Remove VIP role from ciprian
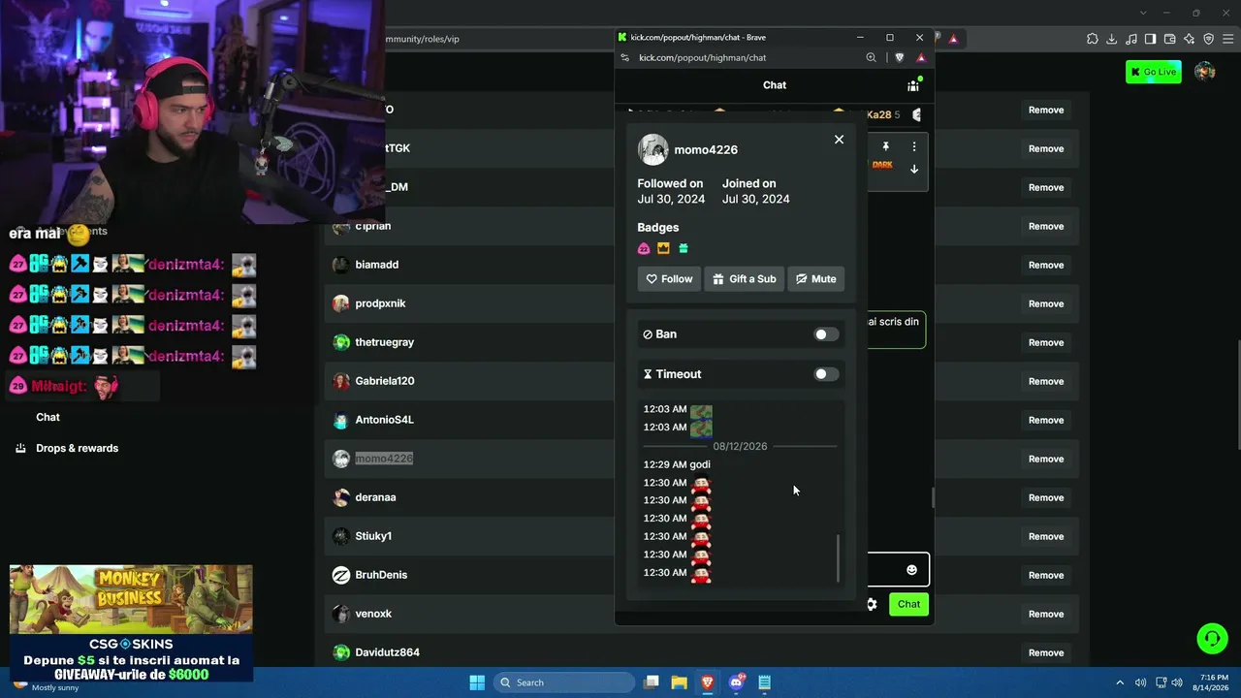 1046,226
